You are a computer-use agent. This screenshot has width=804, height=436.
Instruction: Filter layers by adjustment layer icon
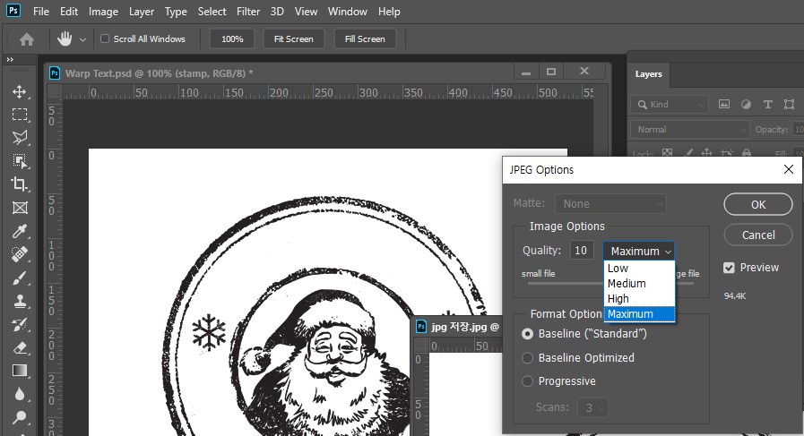pyautogui.click(x=746, y=105)
